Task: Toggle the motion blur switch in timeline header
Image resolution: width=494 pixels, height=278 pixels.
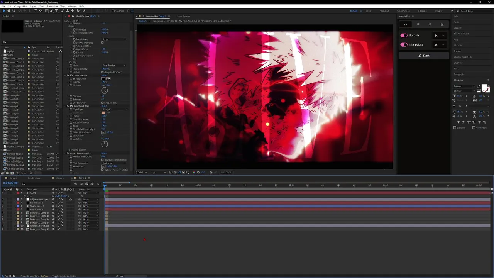Action: coord(92,184)
